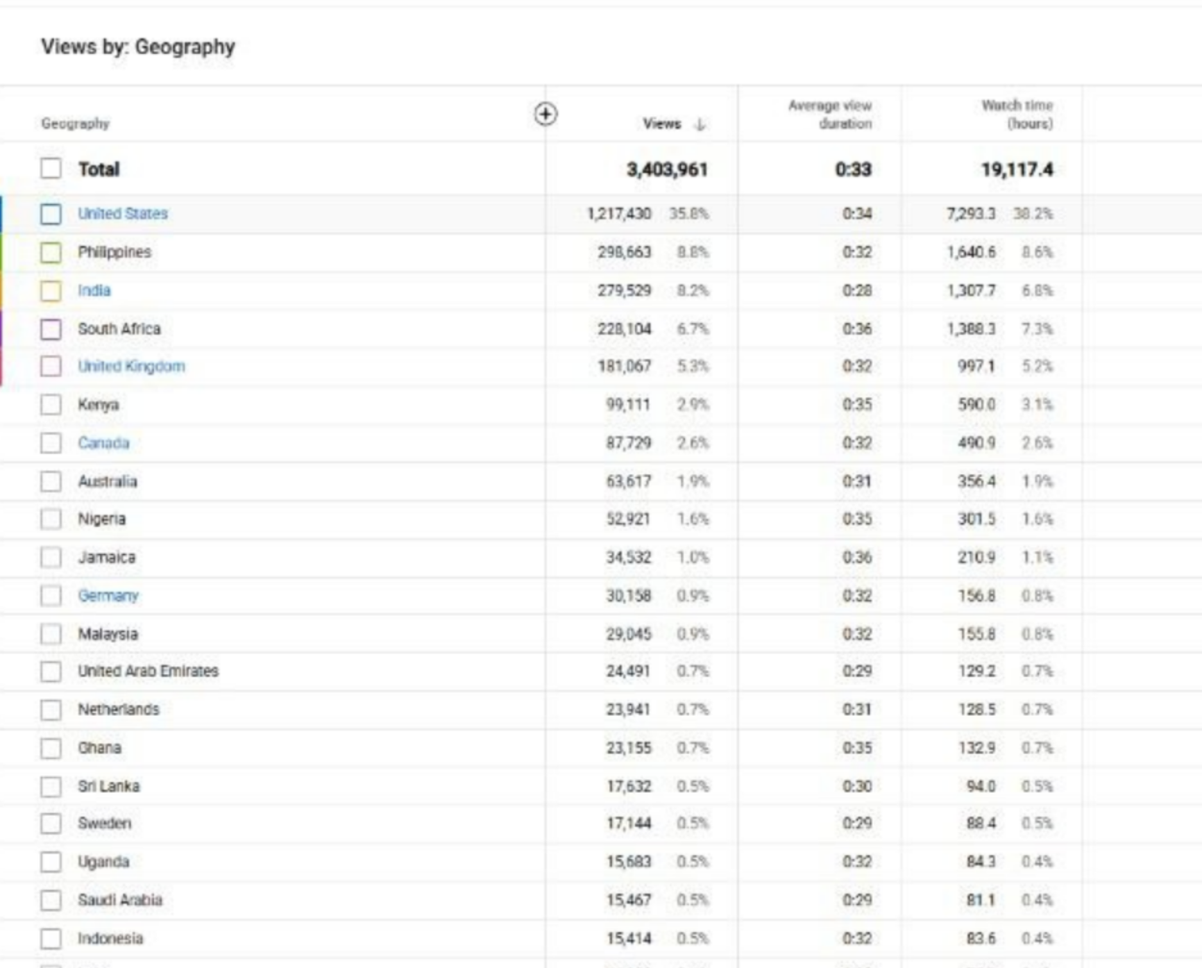Click the Geography column header
Image resolution: width=1202 pixels, height=968 pixels.
(75, 123)
